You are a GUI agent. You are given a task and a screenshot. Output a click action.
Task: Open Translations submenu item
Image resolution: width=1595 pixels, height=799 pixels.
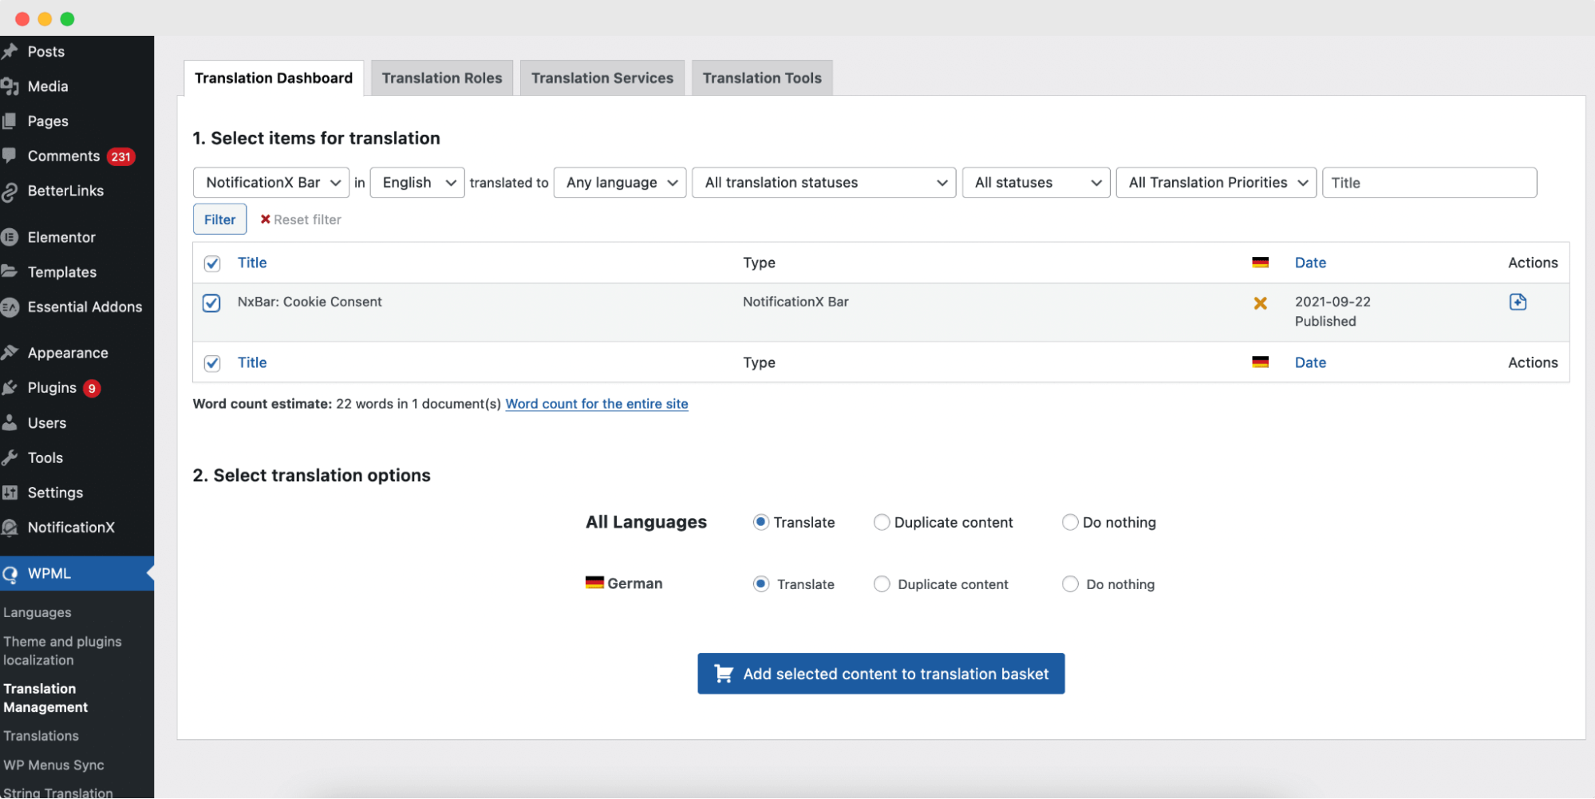click(x=41, y=736)
